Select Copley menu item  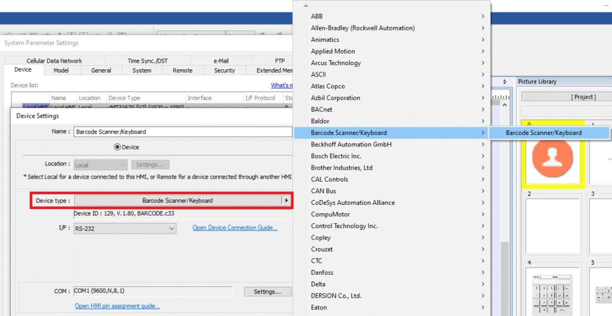pos(391,238)
